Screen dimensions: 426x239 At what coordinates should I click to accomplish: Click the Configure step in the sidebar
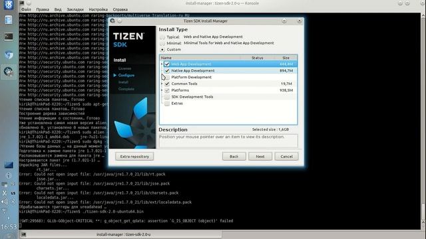pyautogui.click(x=126, y=75)
